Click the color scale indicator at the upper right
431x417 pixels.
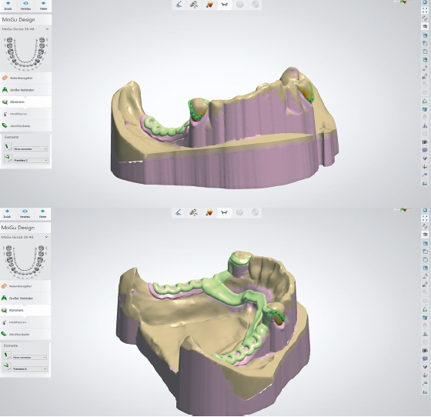pos(403,2)
